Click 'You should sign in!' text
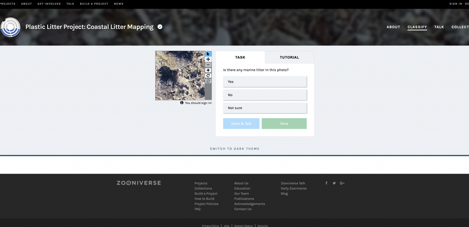The width and height of the screenshot is (469, 227). click(x=198, y=103)
